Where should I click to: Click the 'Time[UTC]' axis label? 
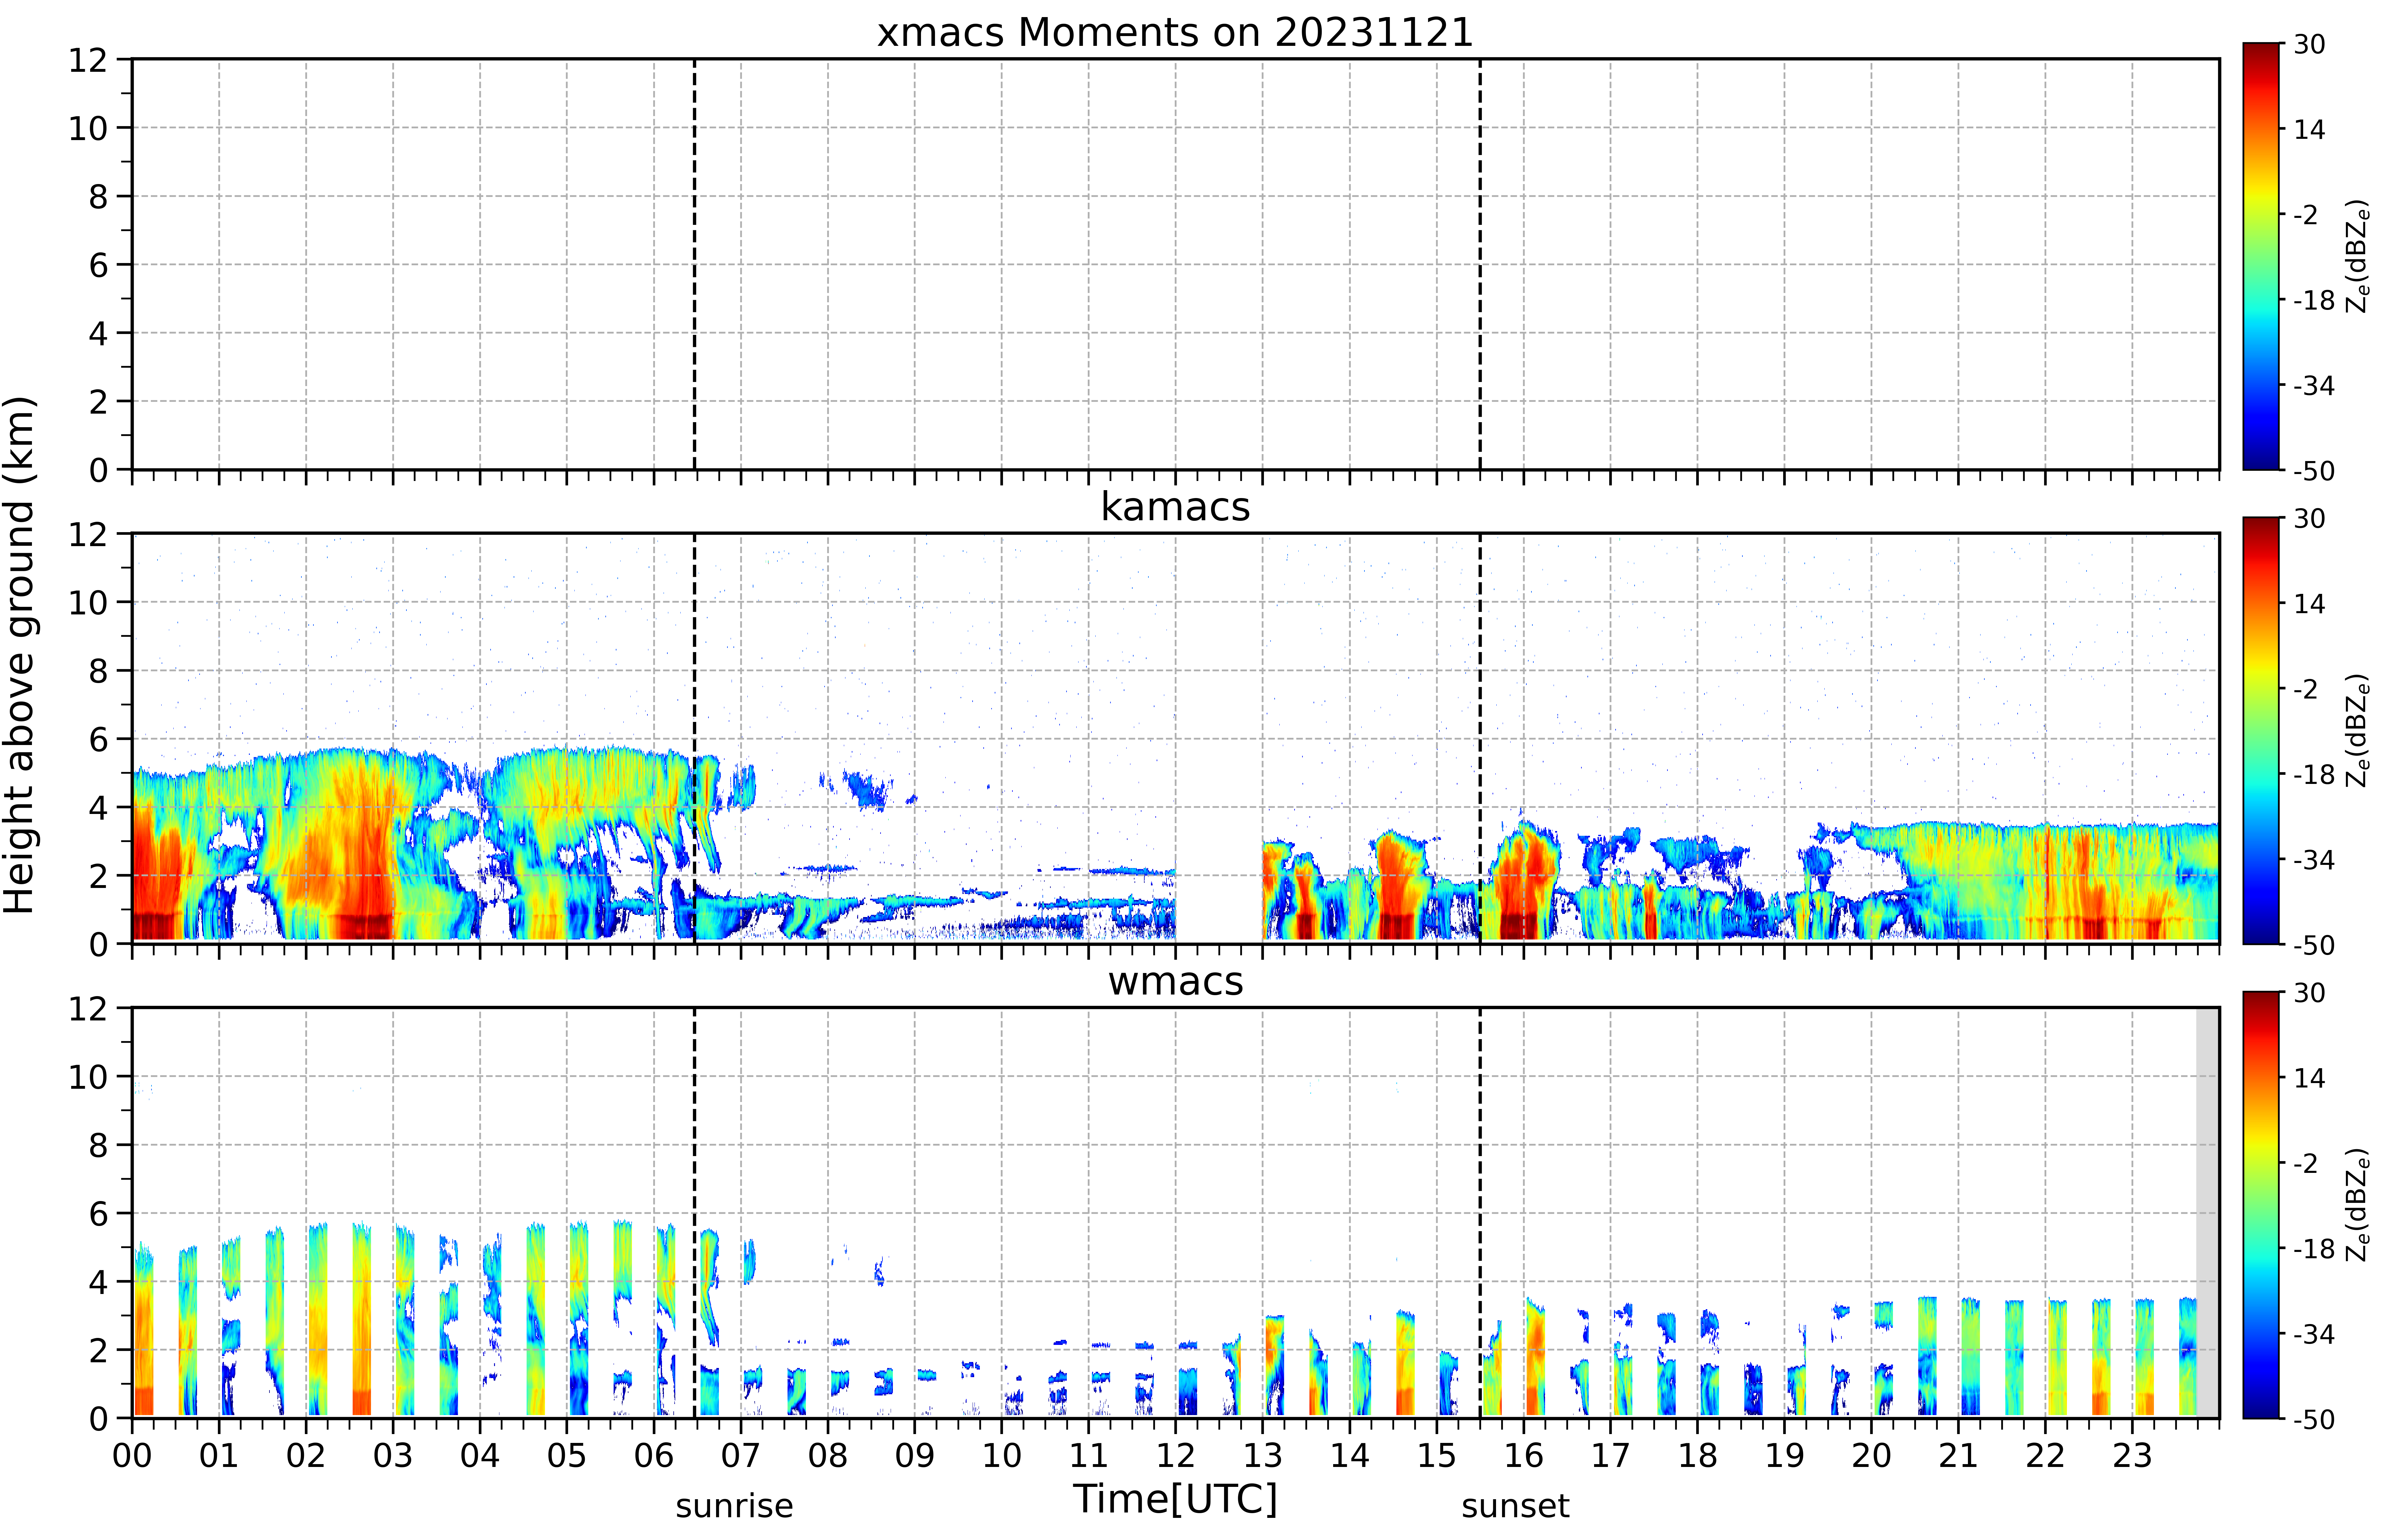tap(1175, 1499)
